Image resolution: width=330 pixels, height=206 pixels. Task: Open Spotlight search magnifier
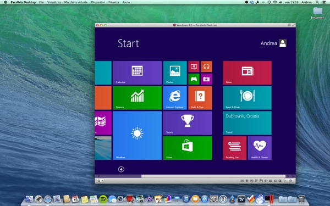click(317, 2)
